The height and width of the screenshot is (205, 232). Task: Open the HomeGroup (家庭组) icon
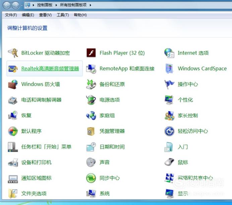(x=91, y=116)
